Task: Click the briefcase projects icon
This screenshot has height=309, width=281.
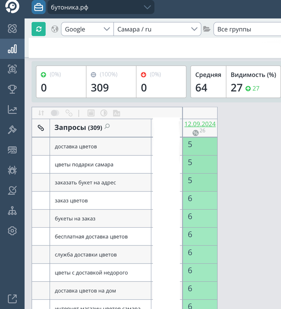Action: [x=39, y=8]
